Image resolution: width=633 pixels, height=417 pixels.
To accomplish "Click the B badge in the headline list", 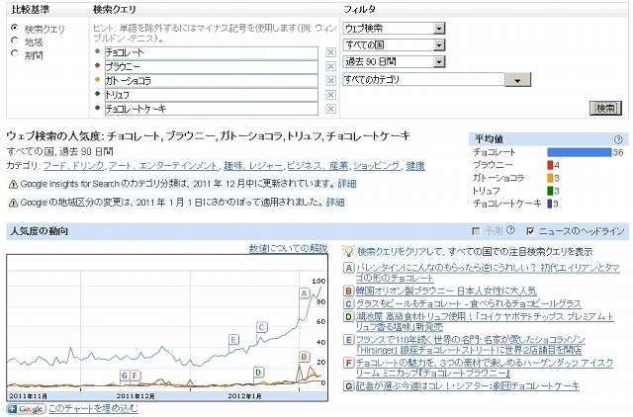I will coord(348,291).
